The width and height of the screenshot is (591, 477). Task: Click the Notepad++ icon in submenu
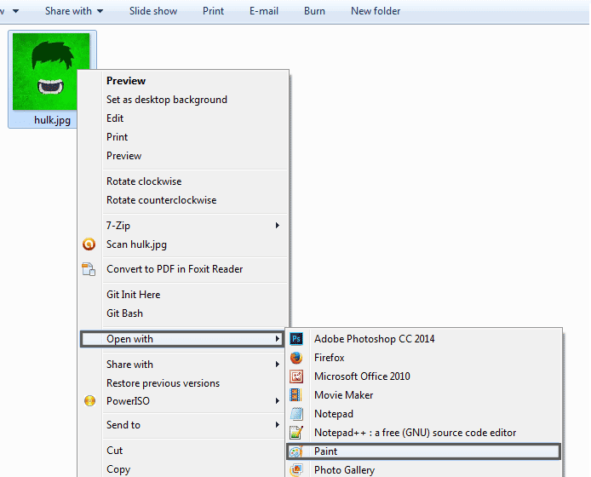[x=296, y=433]
